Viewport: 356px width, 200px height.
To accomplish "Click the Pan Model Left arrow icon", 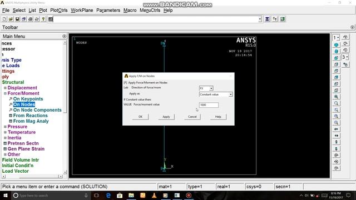I will pyautogui.click(x=337, y=129).
